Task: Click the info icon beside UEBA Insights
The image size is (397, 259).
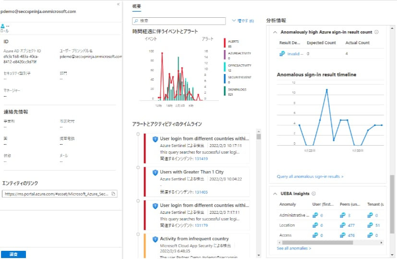Action: (313, 194)
